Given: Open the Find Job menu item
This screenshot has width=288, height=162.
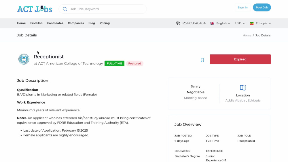Looking at the screenshot, I should (36, 23).
